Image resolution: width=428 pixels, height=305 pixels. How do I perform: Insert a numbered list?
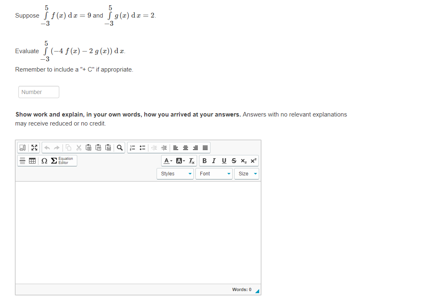[x=132, y=148]
